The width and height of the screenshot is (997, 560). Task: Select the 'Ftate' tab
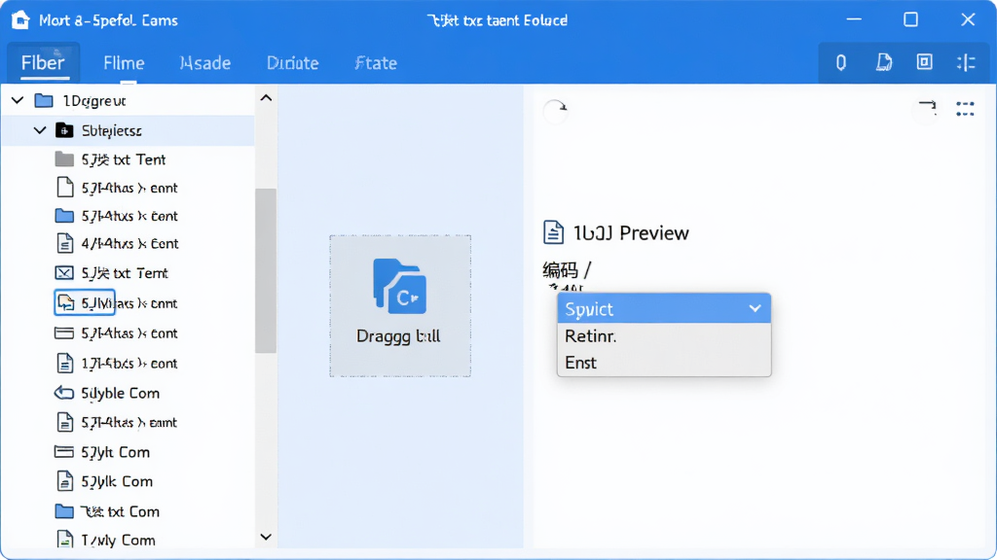(x=376, y=63)
